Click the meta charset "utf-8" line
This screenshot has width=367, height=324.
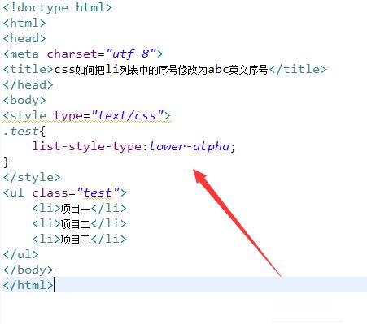pos(83,54)
